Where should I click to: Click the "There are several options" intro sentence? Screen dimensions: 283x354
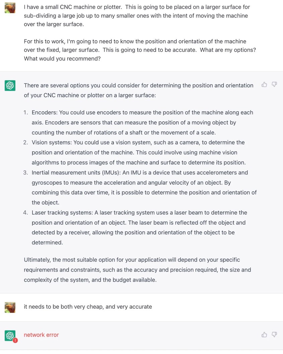coord(138,90)
